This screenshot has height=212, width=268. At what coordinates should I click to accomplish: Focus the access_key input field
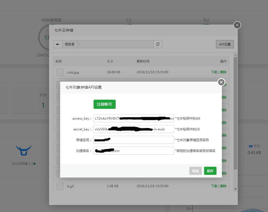[x=134, y=118]
